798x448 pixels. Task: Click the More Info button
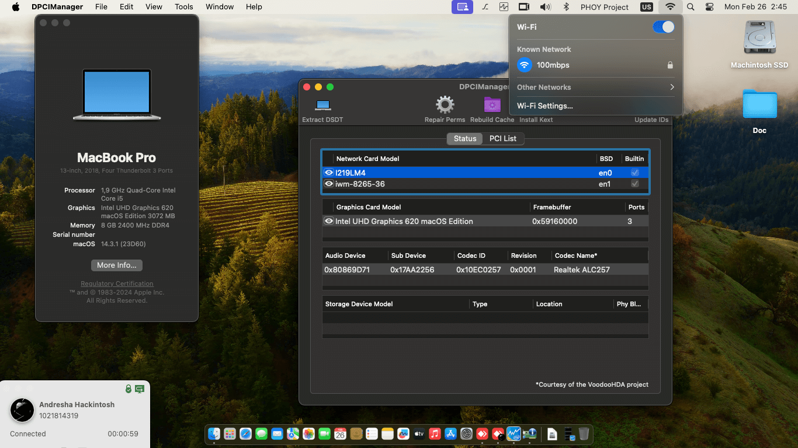coord(116,265)
